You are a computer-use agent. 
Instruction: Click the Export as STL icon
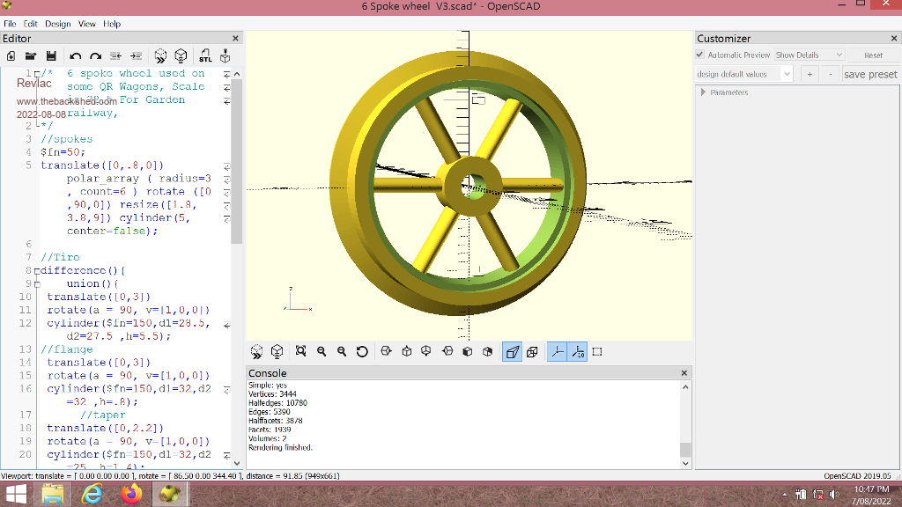tap(204, 55)
